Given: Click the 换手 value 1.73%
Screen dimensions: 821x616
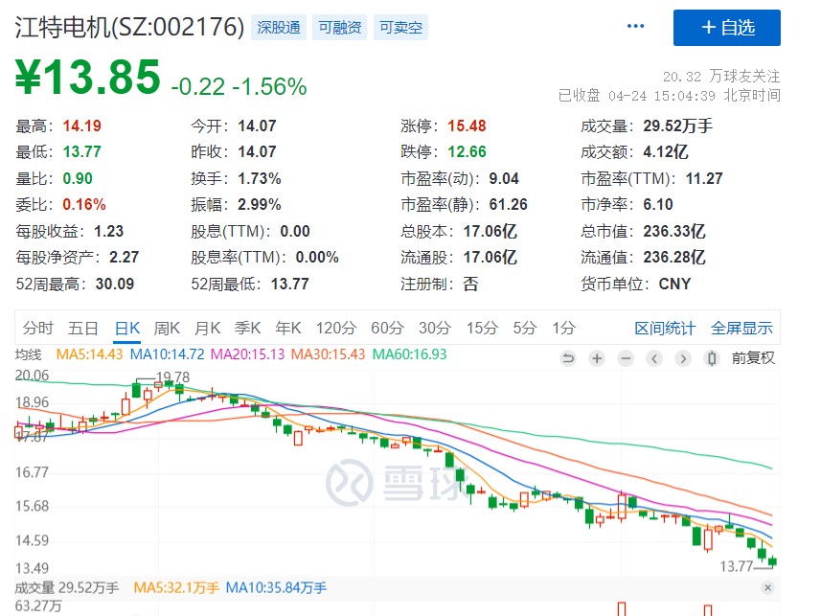Looking at the screenshot, I should pos(260,178).
